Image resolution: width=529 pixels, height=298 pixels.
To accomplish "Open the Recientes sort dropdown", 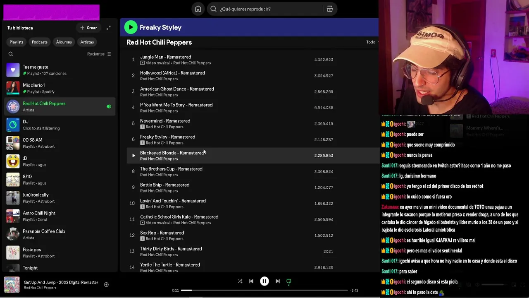I will pyautogui.click(x=99, y=54).
